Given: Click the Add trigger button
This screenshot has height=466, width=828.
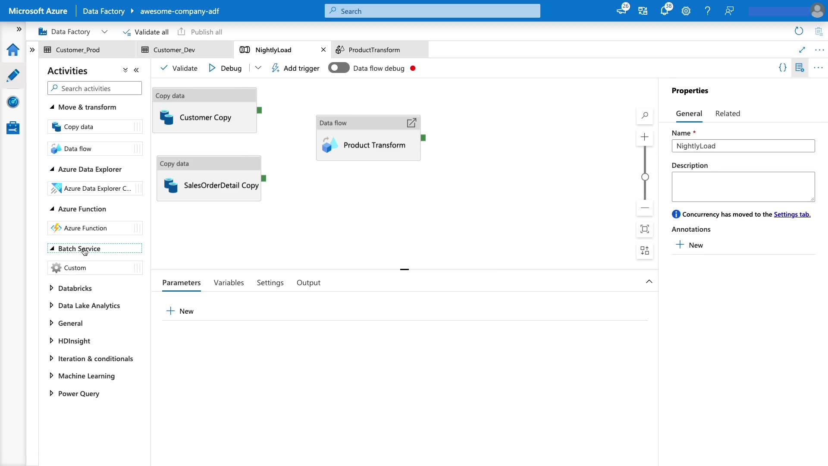Looking at the screenshot, I should 295,68.
